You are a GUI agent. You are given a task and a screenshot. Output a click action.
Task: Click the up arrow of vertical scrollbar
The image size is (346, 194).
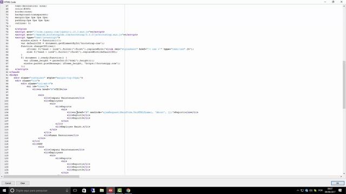point(344,6)
